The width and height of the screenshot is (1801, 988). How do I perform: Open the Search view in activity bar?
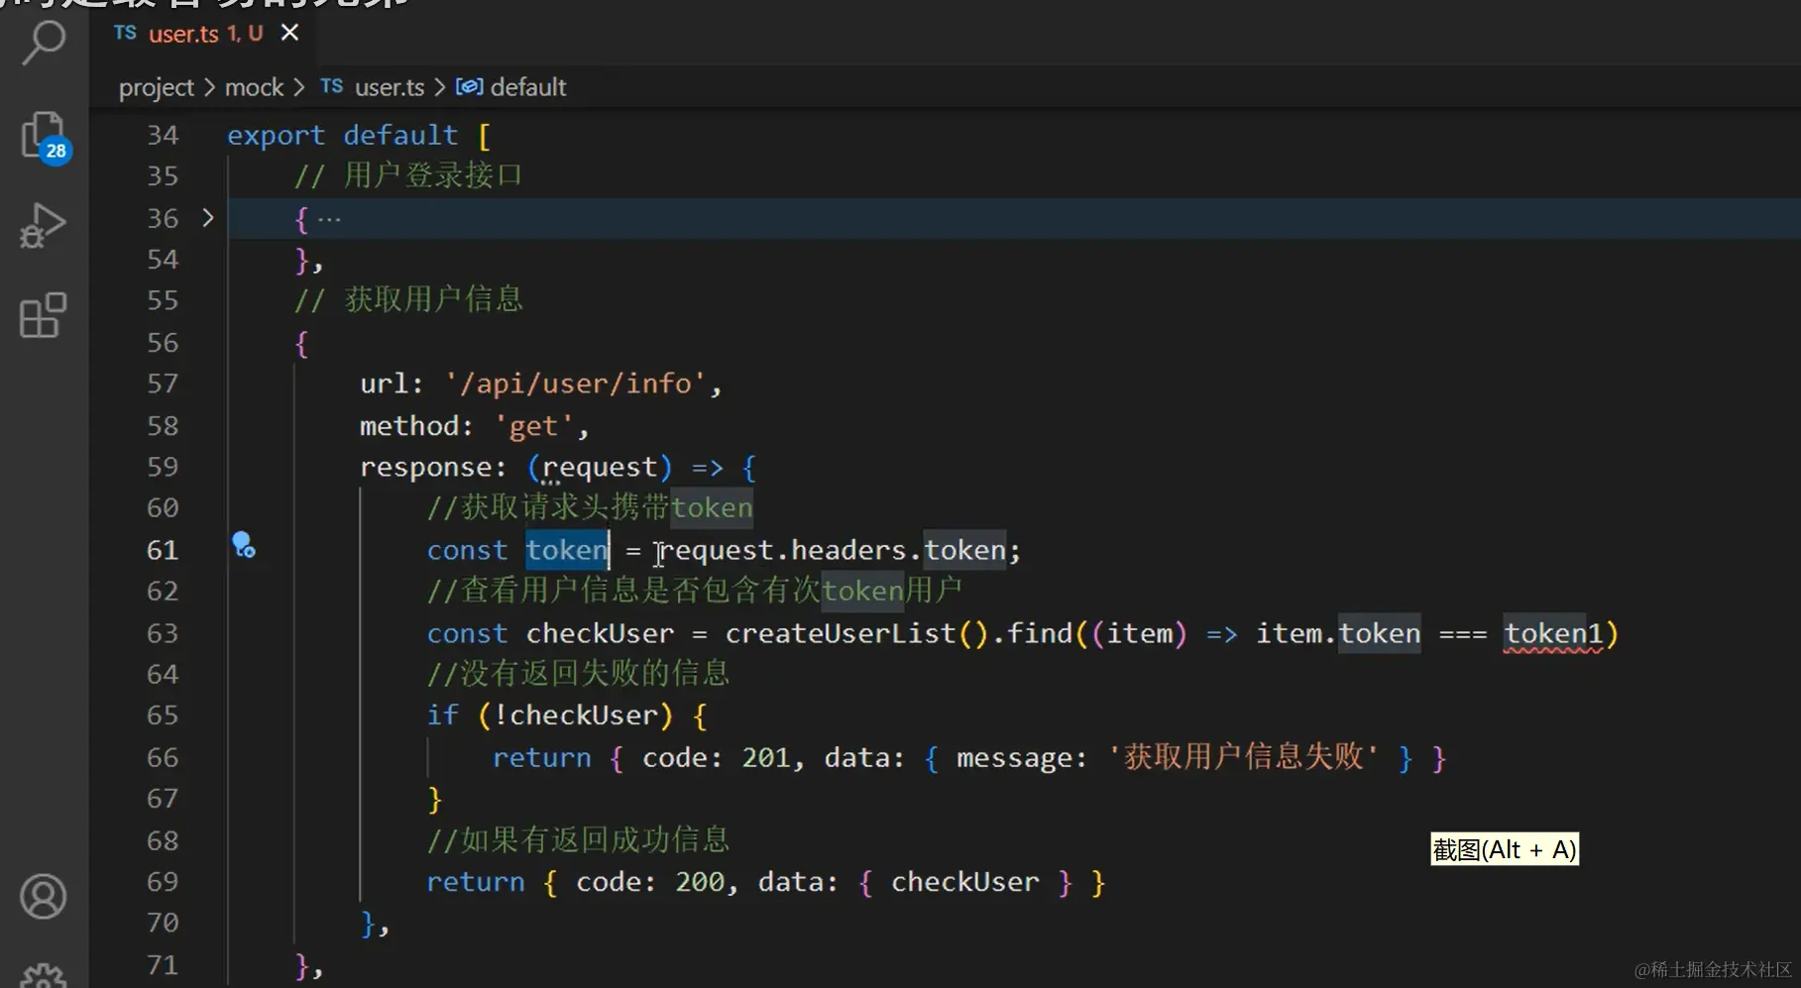coord(44,42)
